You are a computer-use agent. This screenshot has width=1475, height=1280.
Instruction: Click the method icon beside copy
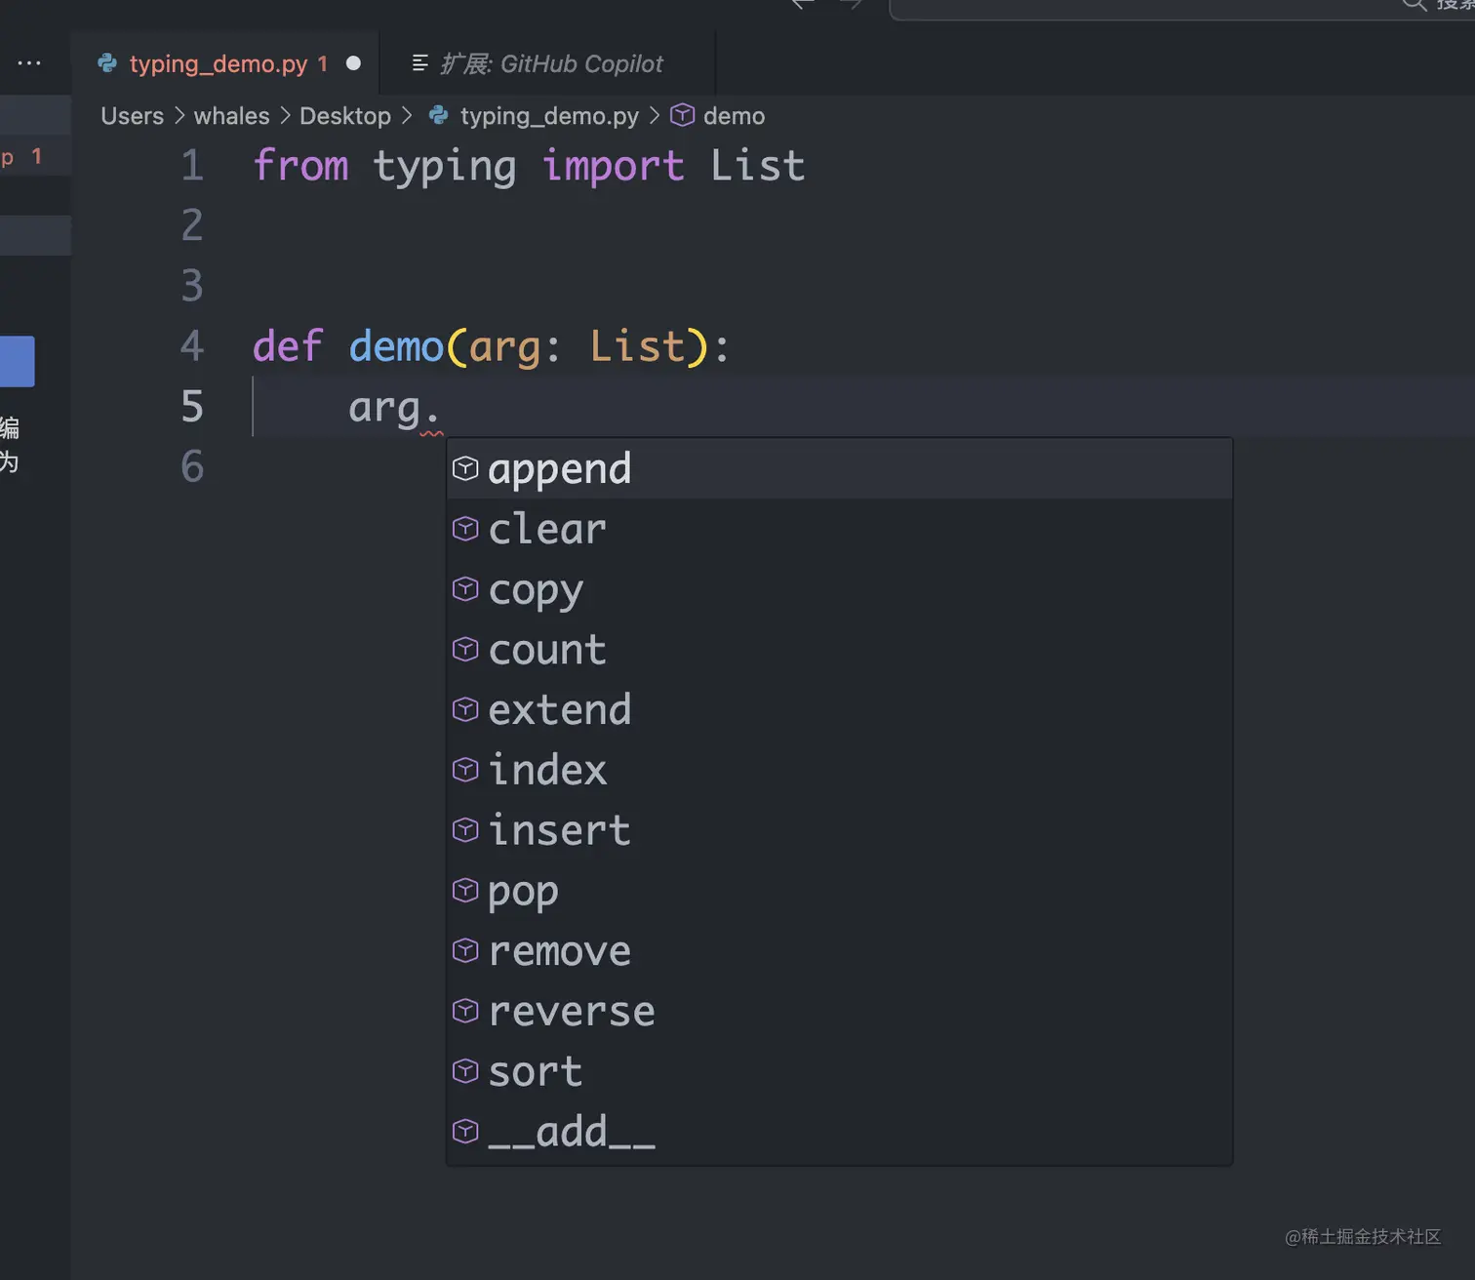pyautogui.click(x=465, y=589)
